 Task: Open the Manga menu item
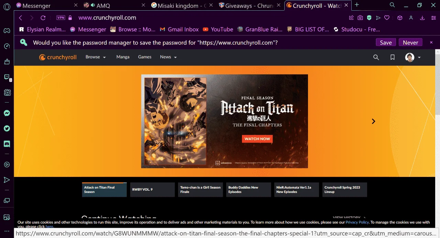123,57
